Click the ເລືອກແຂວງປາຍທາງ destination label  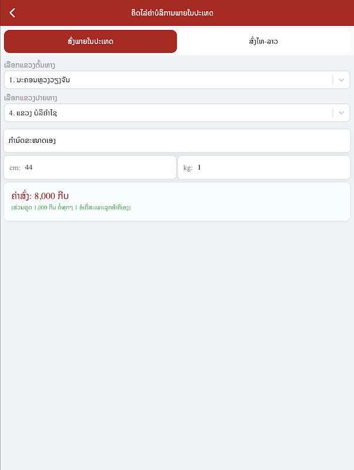click(x=31, y=98)
